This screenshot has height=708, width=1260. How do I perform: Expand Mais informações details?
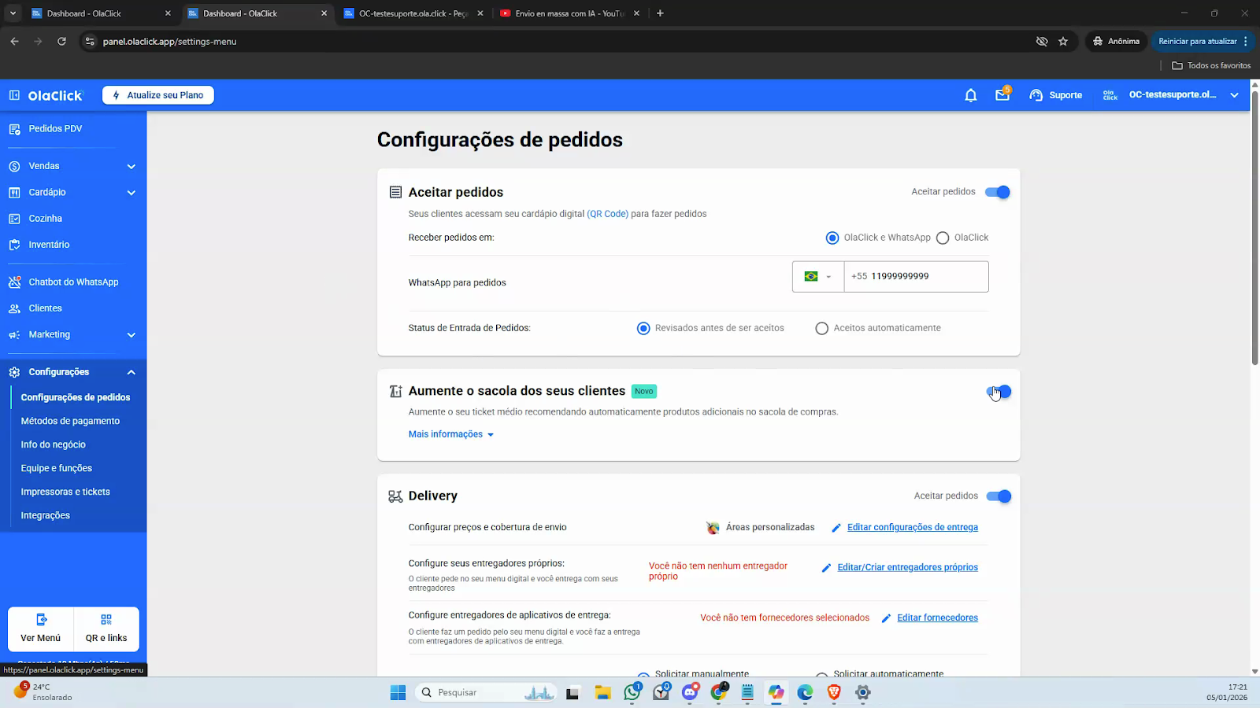pyautogui.click(x=450, y=434)
